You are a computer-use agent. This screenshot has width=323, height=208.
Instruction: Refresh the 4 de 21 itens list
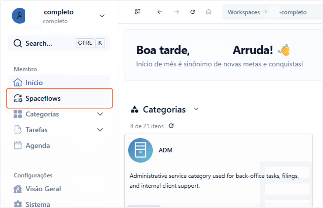[171, 126]
